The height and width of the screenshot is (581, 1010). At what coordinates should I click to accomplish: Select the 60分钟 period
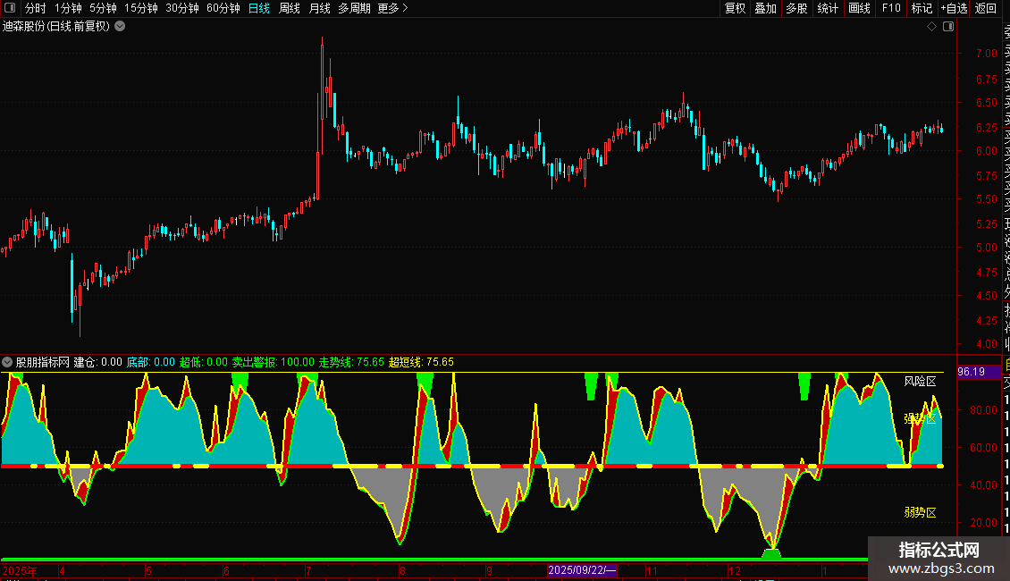click(x=223, y=8)
